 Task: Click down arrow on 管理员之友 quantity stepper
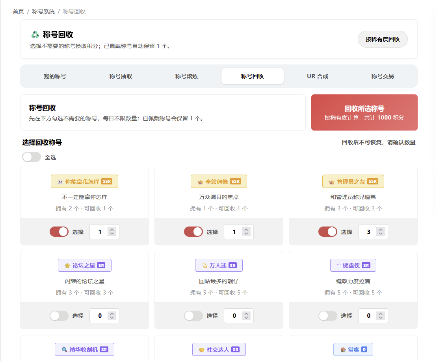[381, 234]
